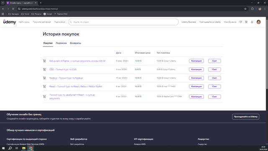Screen dimensions: 268x151
Task: Open the bookmarks apps grid icon
Action: pos(3,14)
